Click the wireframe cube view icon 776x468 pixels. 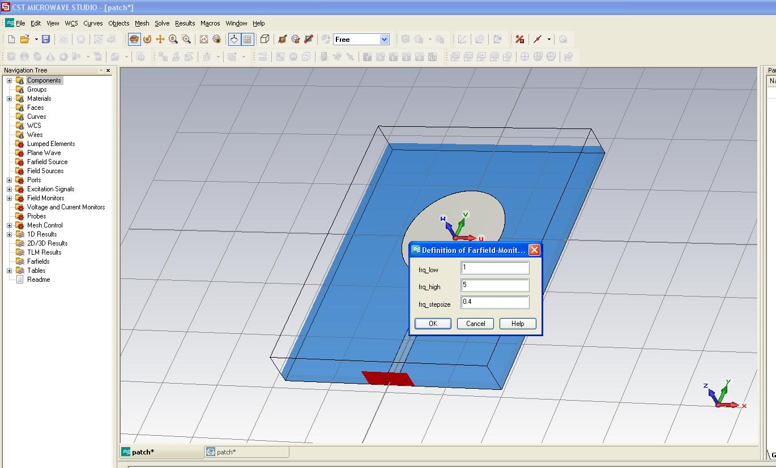coord(265,39)
